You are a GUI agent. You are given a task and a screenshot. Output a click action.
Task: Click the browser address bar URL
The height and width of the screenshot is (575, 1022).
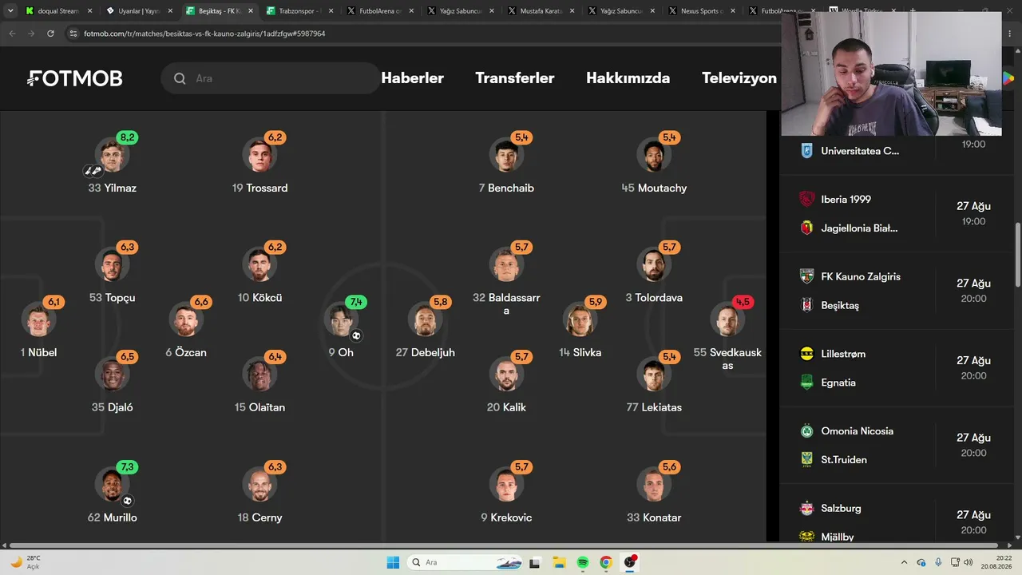click(x=204, y=34)
